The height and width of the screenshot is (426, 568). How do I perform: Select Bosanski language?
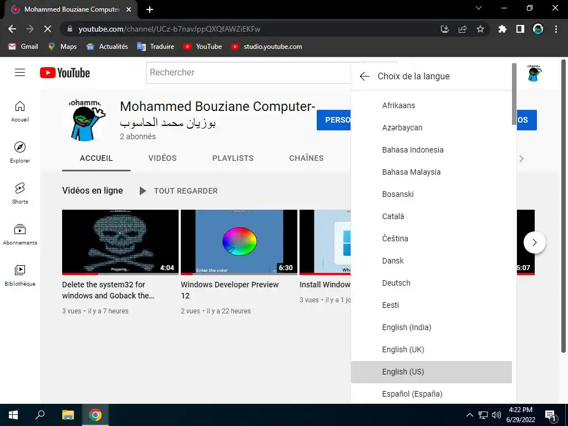pyautogui.click(x=432, y=194)
